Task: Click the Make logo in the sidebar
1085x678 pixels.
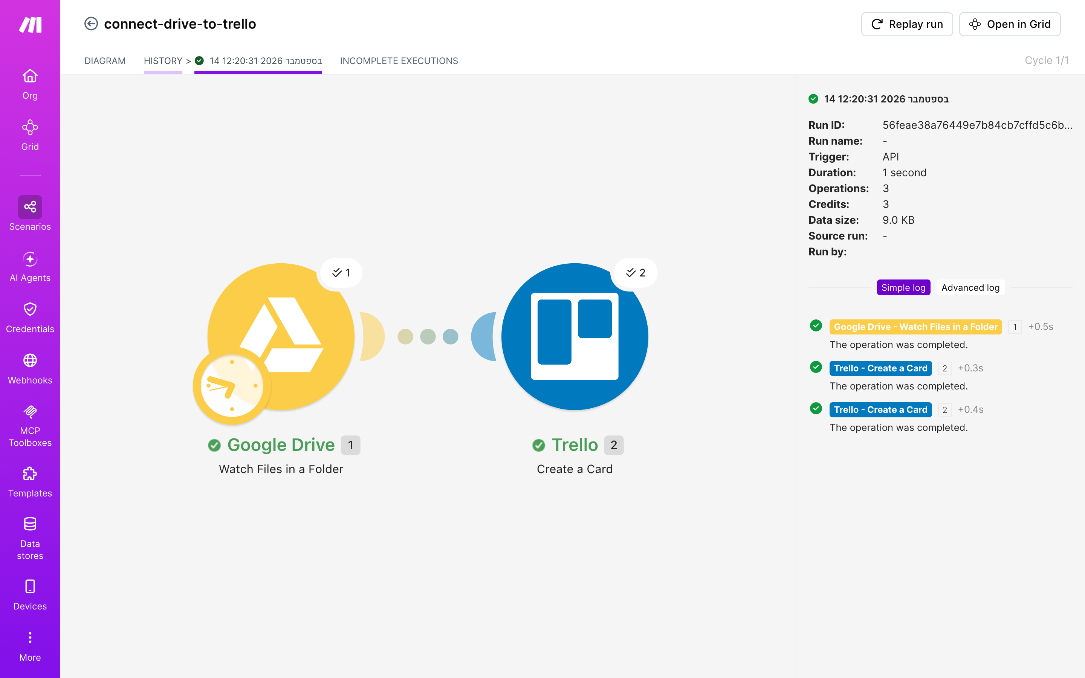Action: point(30,24)
